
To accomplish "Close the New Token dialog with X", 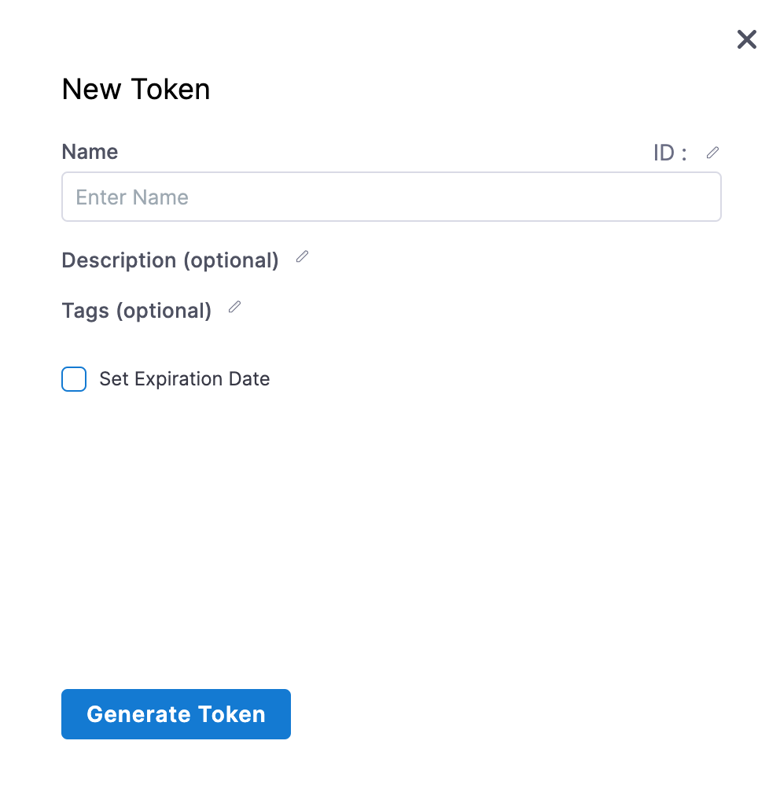I will (x=746, y=39).
